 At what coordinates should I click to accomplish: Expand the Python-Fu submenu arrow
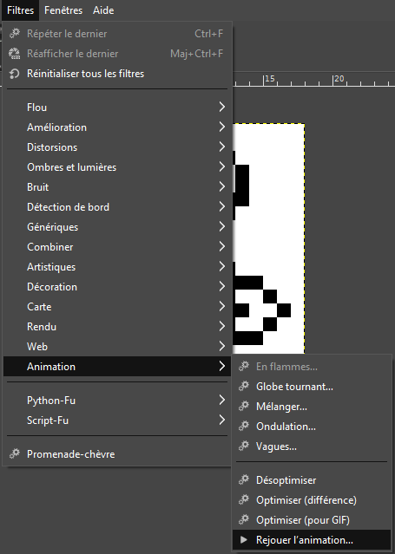click(222, 400)
